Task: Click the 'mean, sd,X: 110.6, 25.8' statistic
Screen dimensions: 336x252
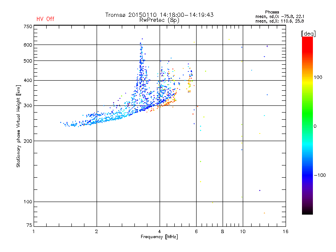Action: click(x=280, y=21)
